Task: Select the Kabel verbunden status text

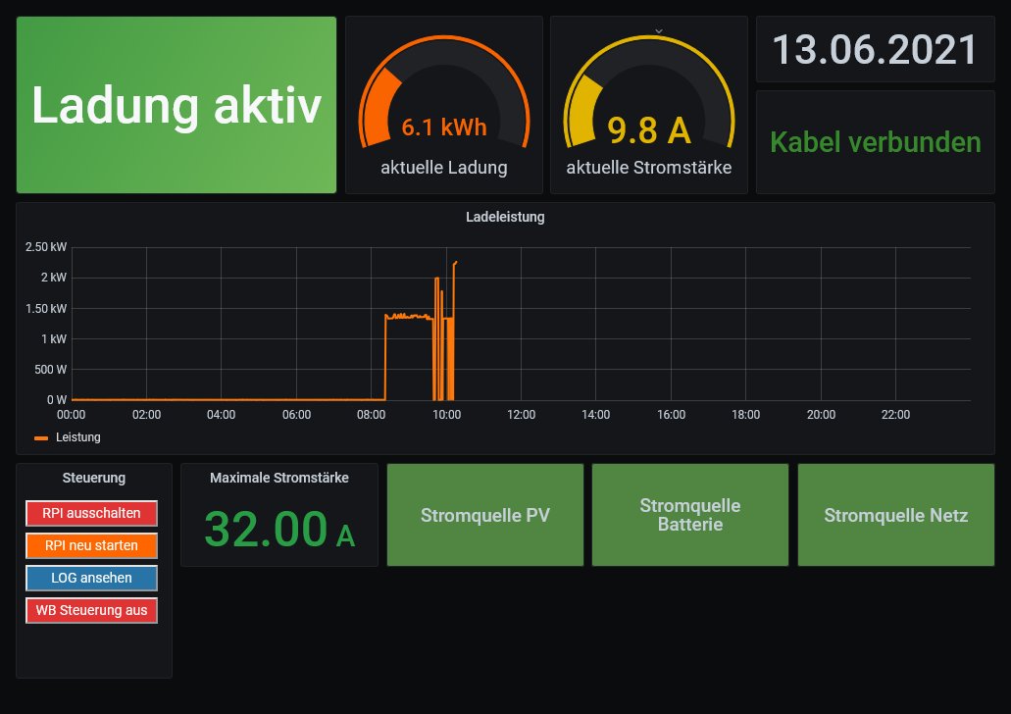Action: (875, 142)
